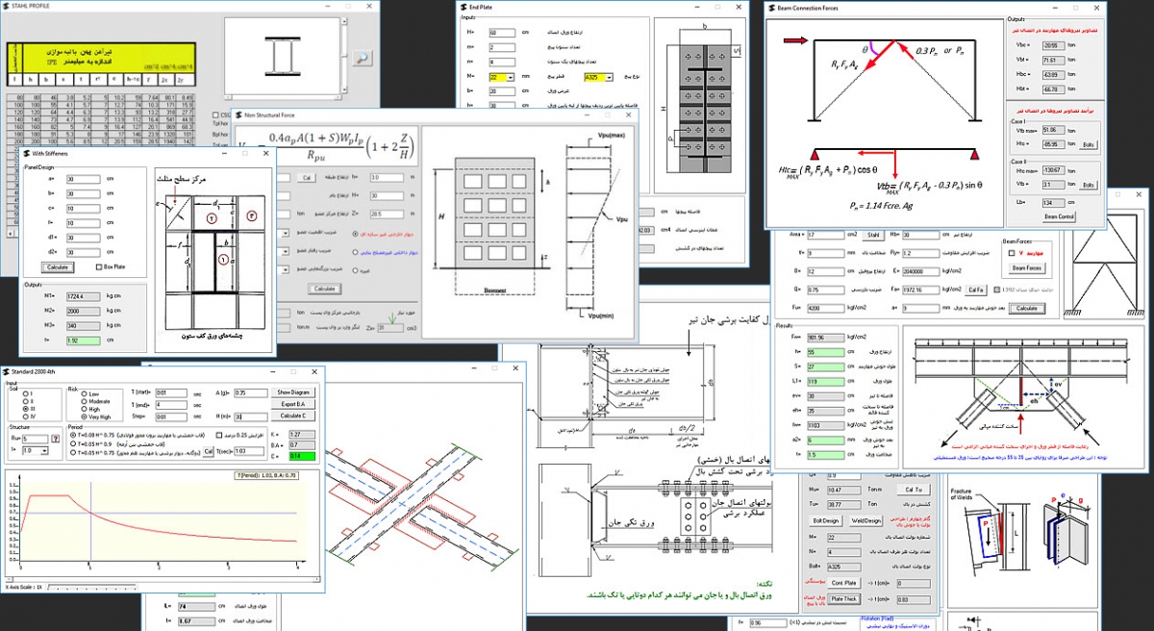
Task: Click the Stahl button beside the Area field
Action: [873, 235]
